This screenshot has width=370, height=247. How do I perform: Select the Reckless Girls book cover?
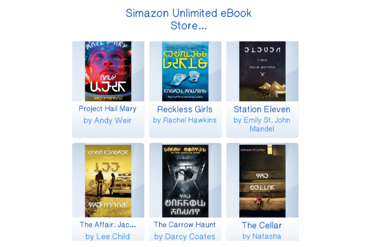(x=185, y=71)
